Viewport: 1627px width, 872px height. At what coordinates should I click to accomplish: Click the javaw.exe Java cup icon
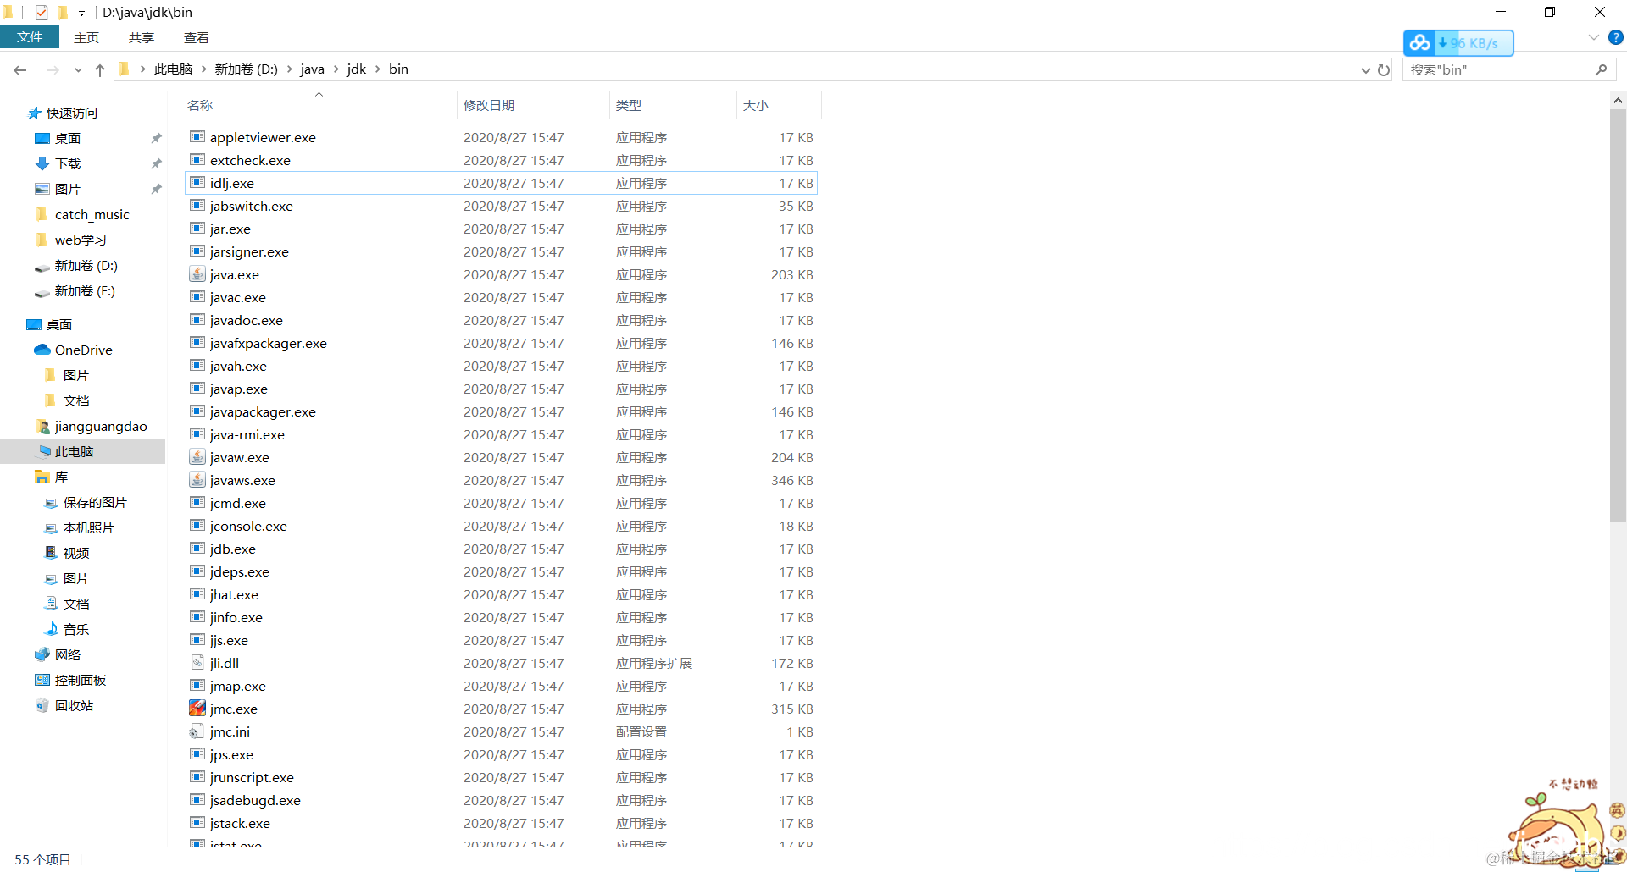pyautogui.click(x=197, y=457)
